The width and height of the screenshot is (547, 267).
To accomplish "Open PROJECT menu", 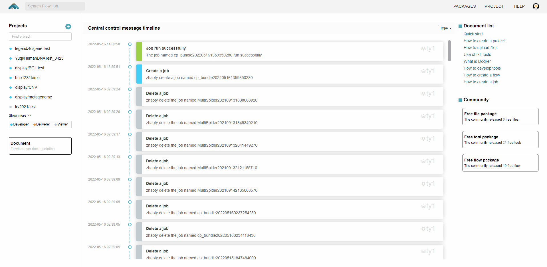I will [494, 6].
